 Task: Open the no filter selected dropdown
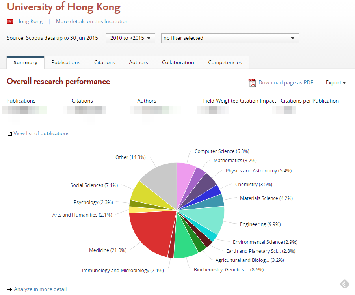pos(230,38)
